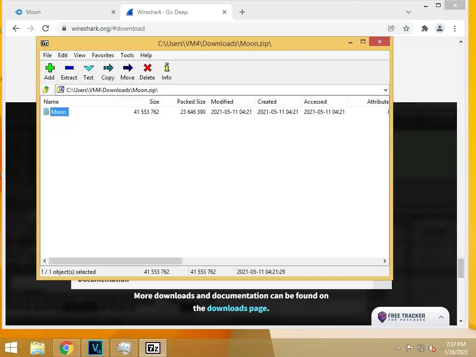476x357 pixels.
Task: Select the Copy toolbar icon
Action: point(108,68)
